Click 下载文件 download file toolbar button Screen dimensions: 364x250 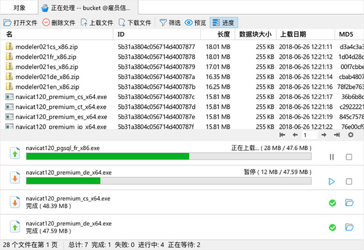[135, 23]
